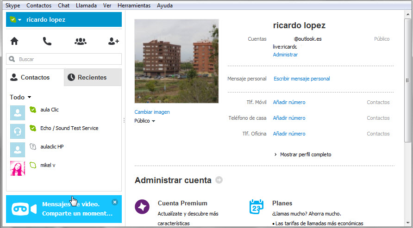Screen dimensions: 413x228
Task: Click the Home icon in sidebar
Action: (x=14, y=41)
